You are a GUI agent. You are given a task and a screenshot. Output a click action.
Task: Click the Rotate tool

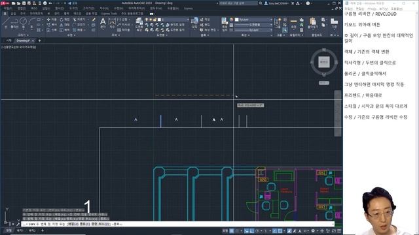coord(64,20)
